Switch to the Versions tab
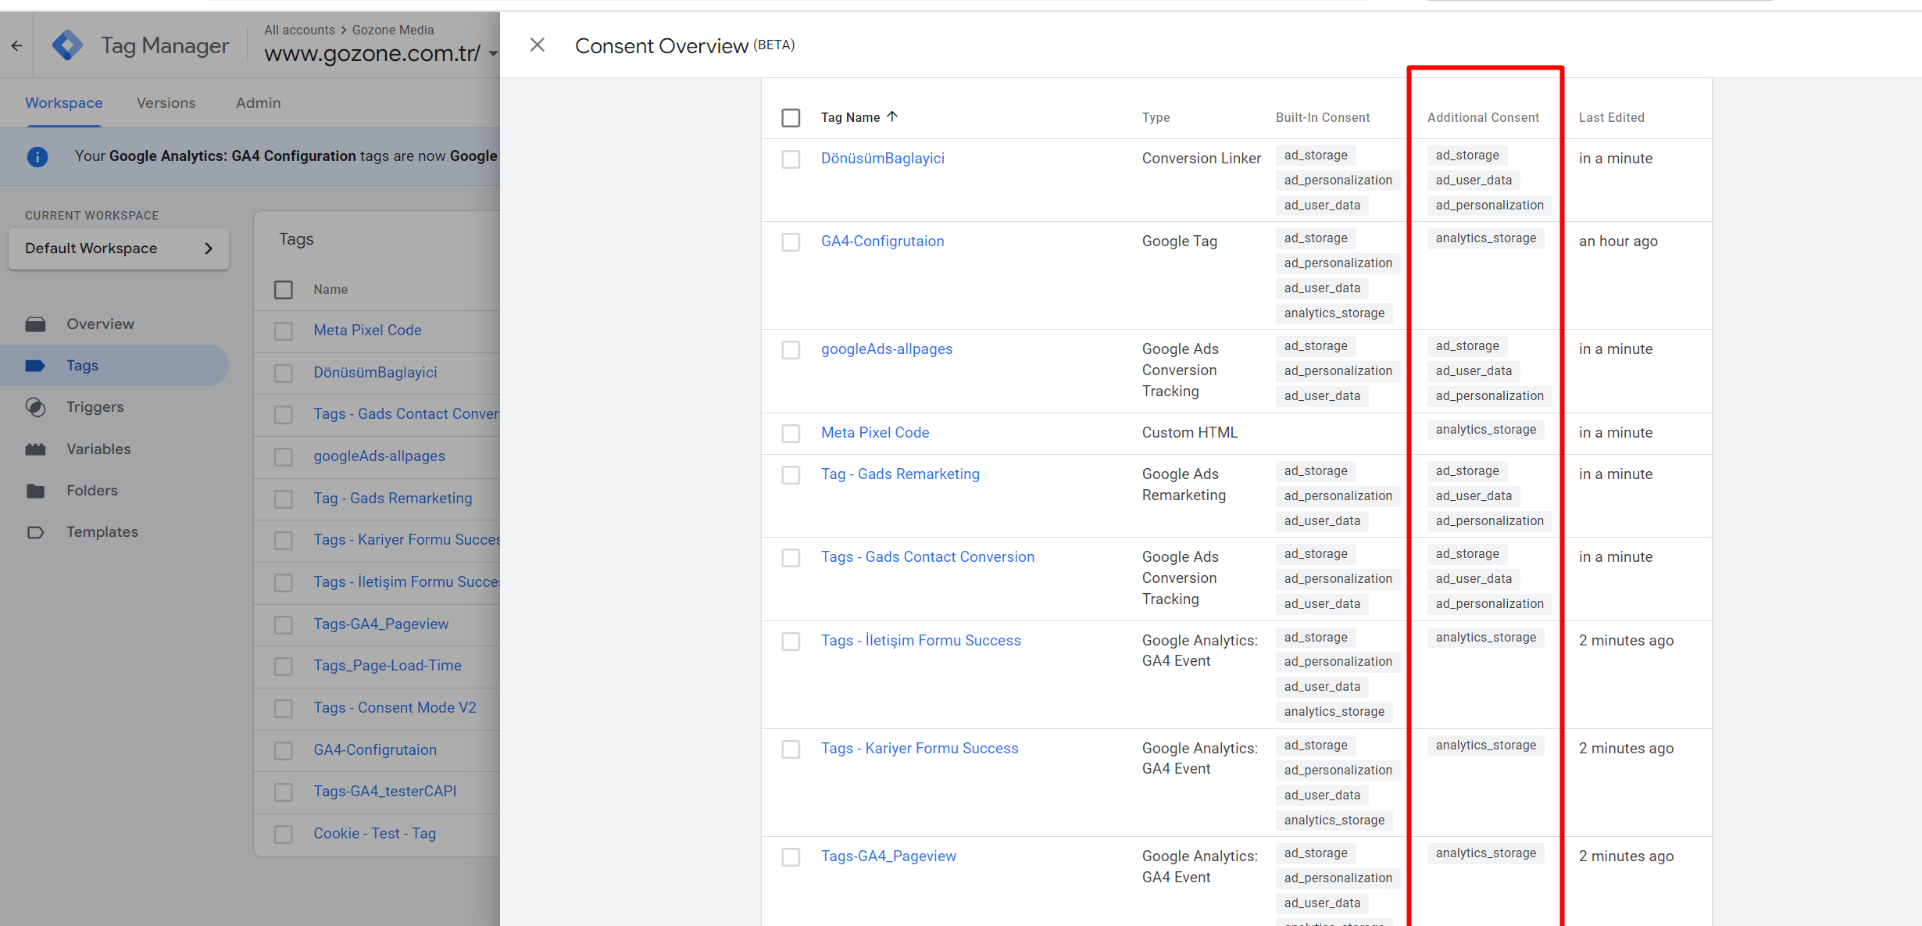 pos(166,103)
